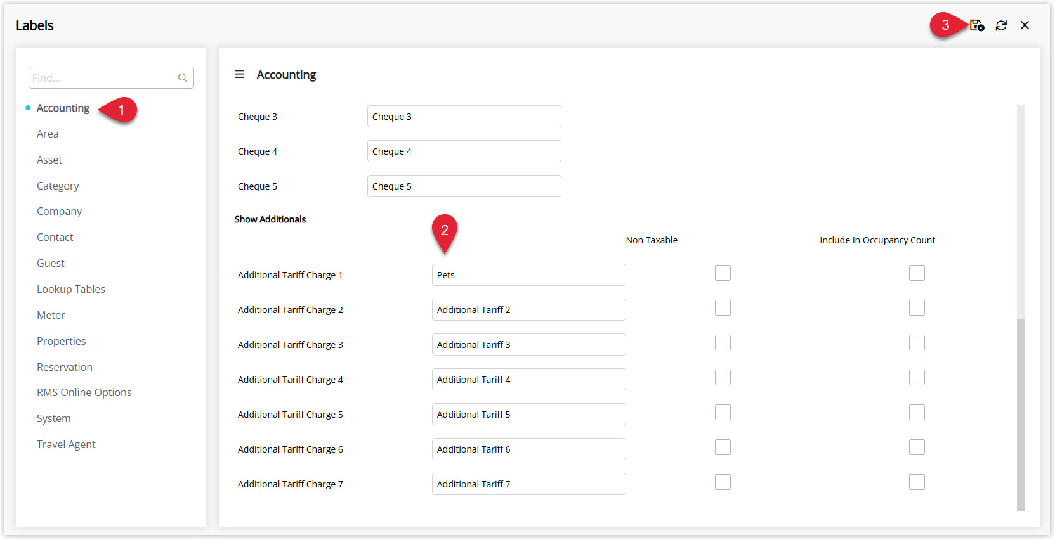Screen dimensions: 1055x540
Task: Click the Additional Tariff 7 field
Action: (x=529, y=484)
